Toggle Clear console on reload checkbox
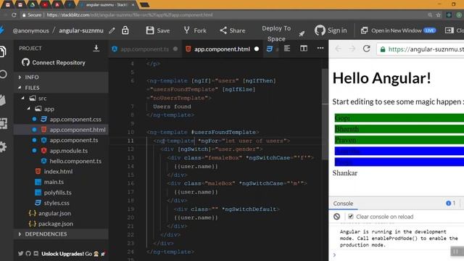 (x=351, y=216)
